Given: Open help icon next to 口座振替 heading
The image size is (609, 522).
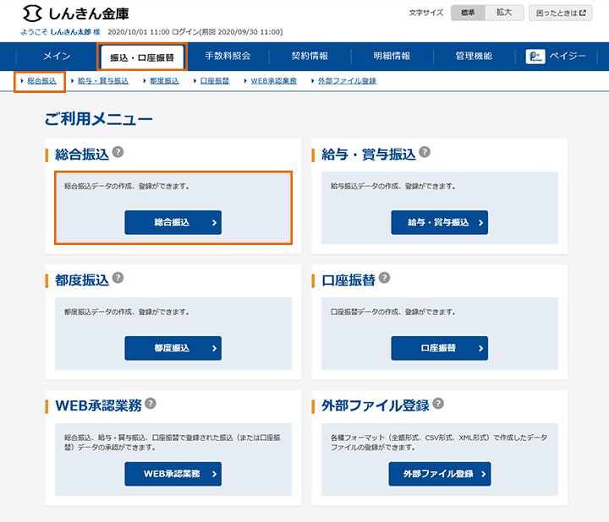Looking at the screenshot, I should pos(384,277).
